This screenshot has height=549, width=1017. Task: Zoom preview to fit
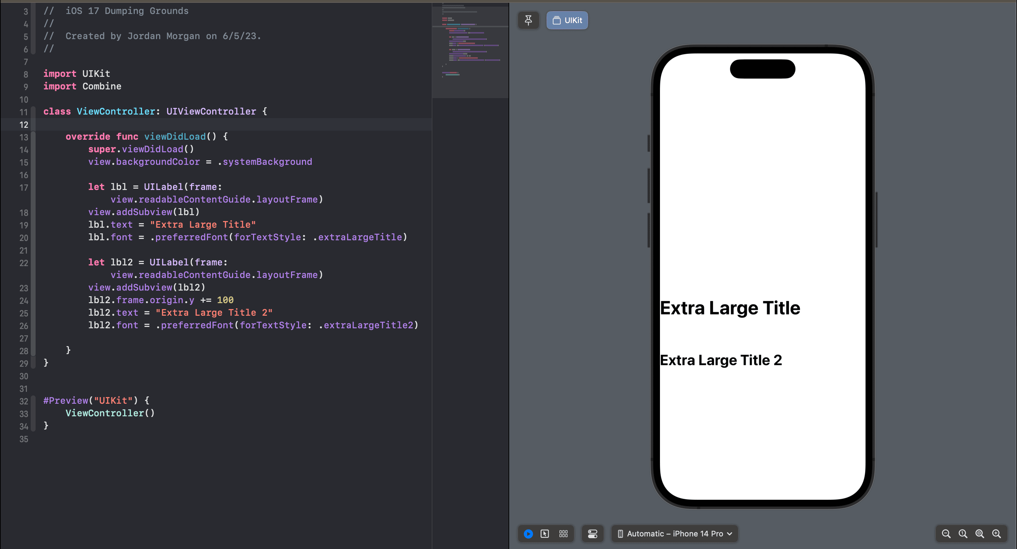(x=980, y=534)
